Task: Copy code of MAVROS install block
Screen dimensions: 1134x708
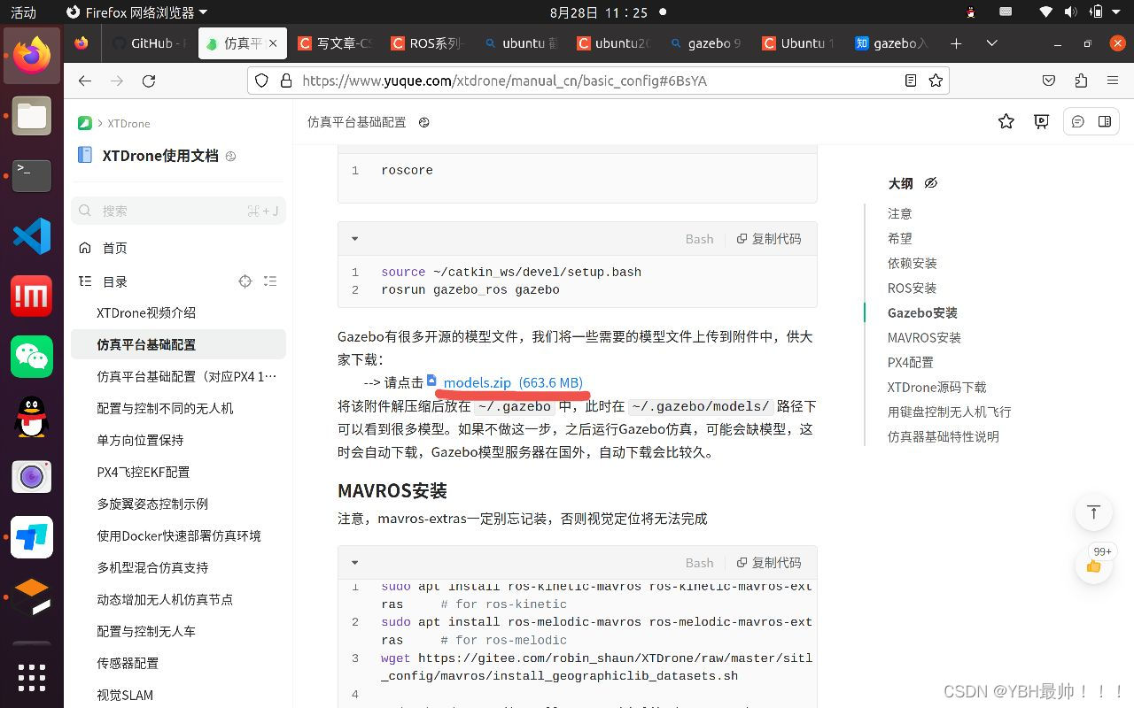Action: 769,563
